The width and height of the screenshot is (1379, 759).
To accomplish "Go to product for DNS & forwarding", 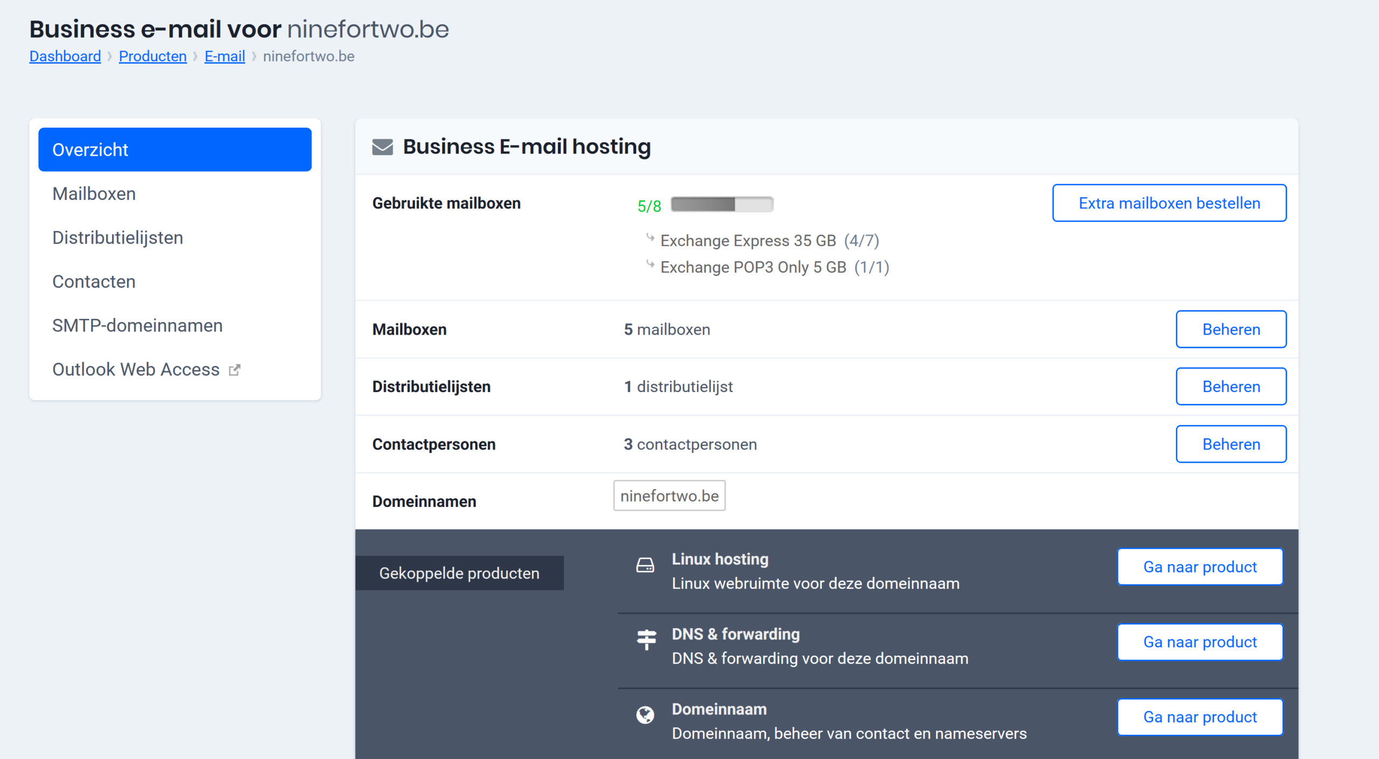I will tap(1200, 642).
